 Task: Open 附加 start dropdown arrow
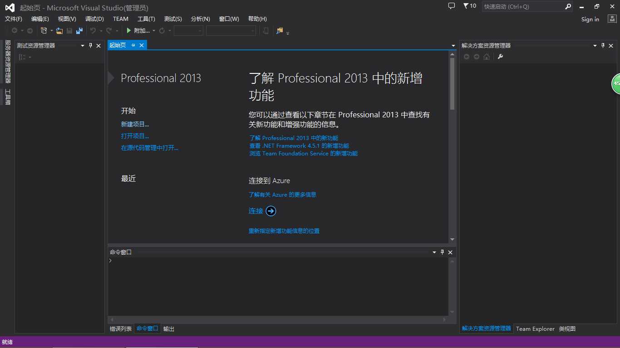(154, 31)
